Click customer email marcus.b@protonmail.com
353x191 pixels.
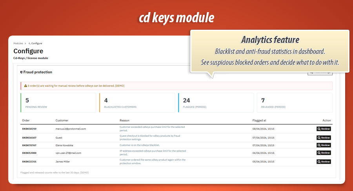coord(71,129)
